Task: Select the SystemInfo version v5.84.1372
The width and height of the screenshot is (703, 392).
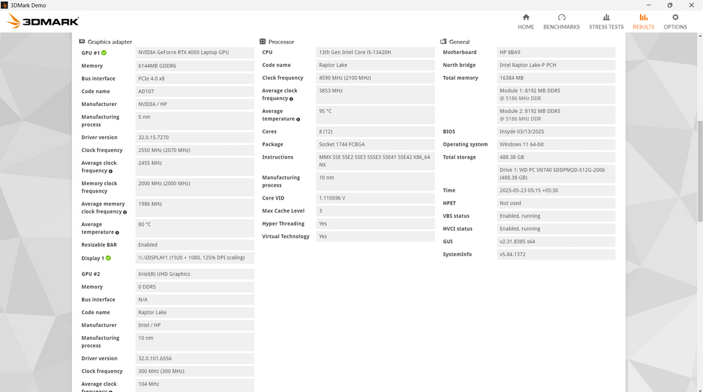Action: [x=556, y=254]
